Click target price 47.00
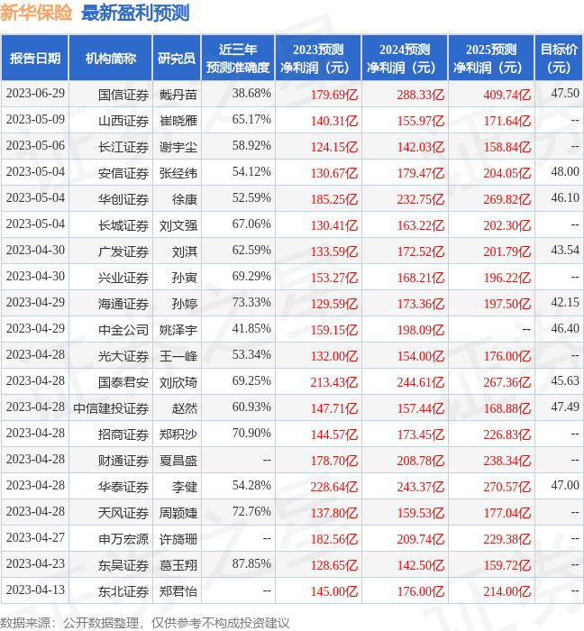Viewport: 584px width, 631px height. [x=565, y=486]
